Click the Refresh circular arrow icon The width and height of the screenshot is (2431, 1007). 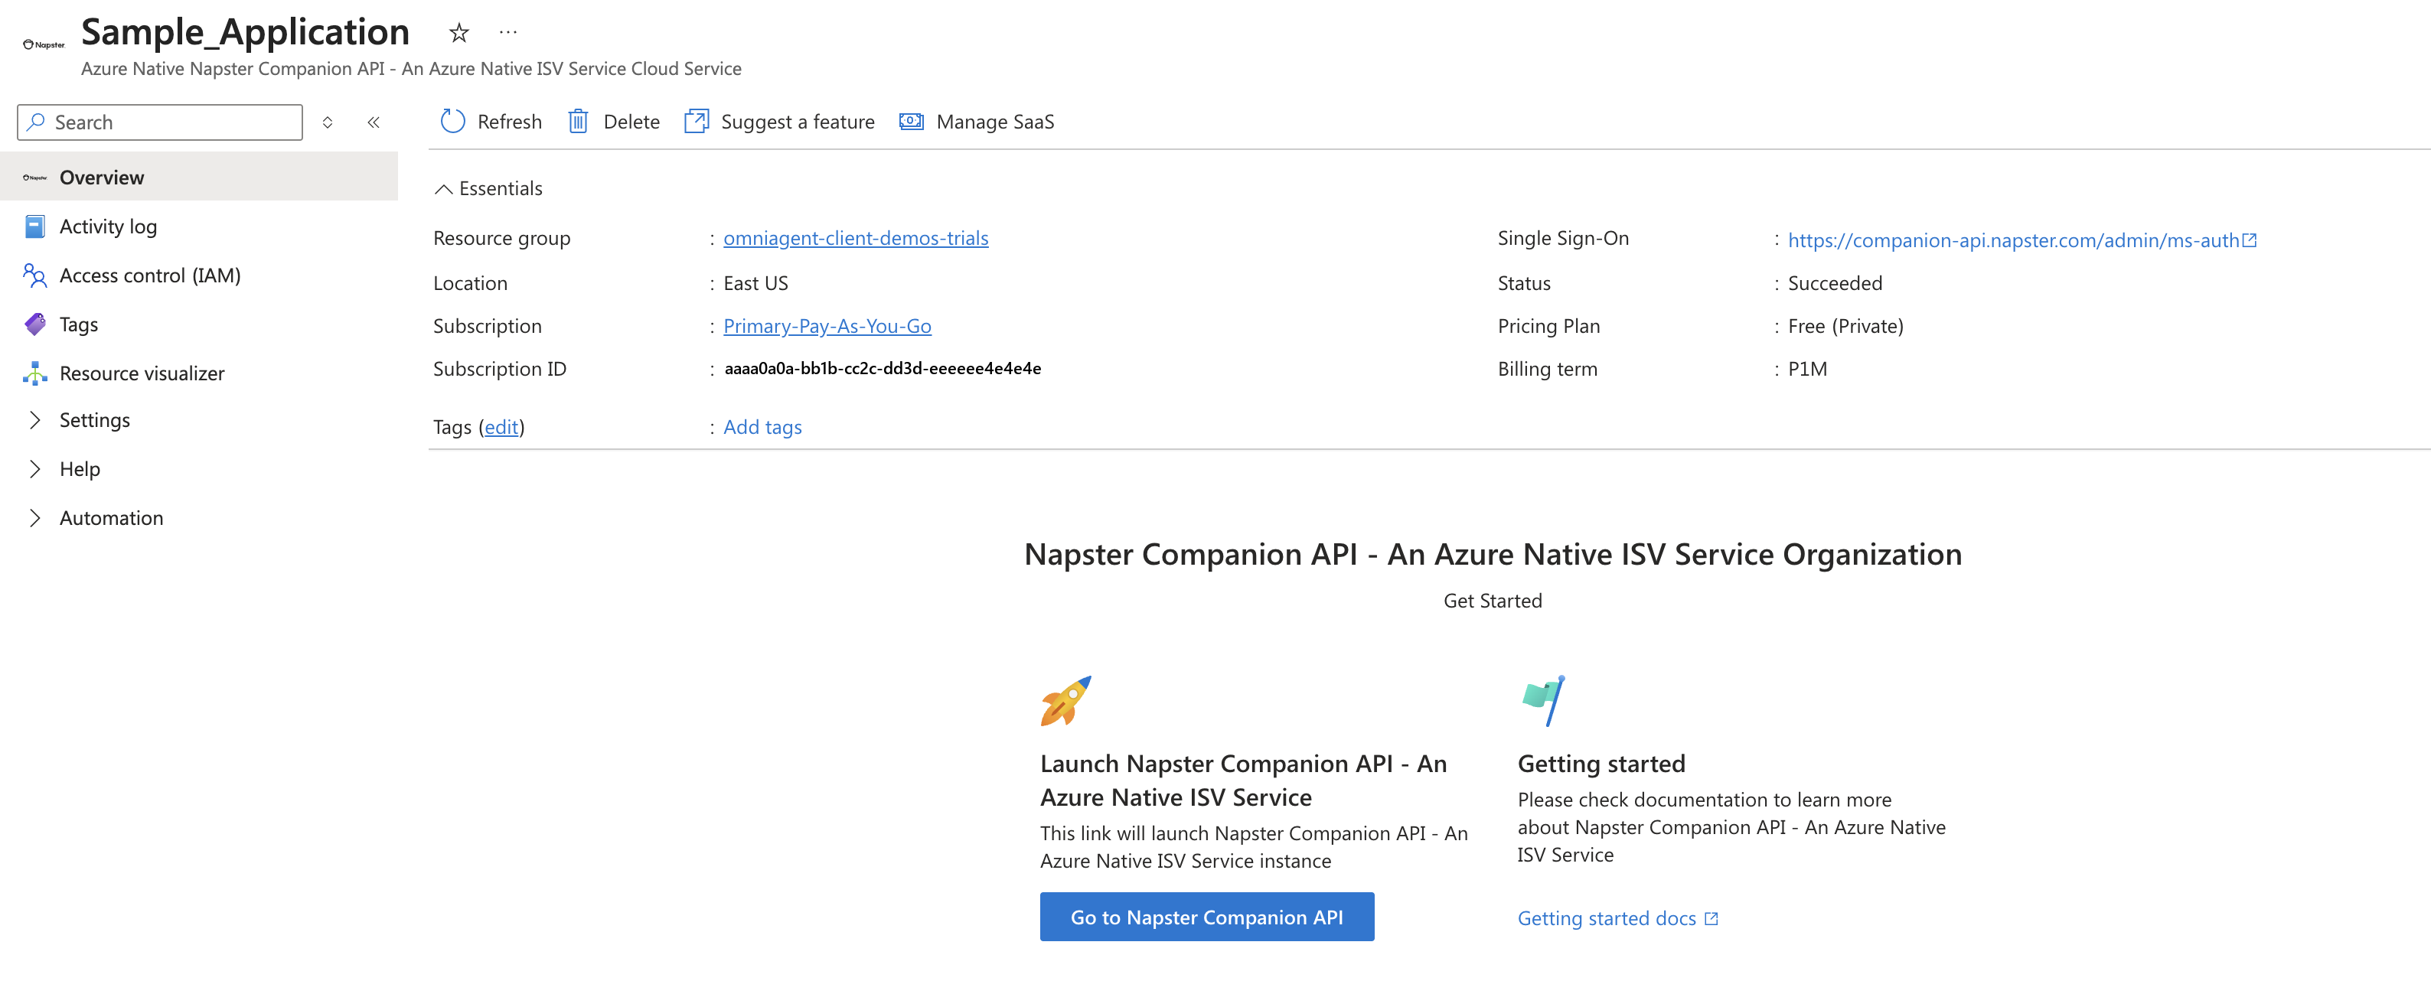(453, 122)
